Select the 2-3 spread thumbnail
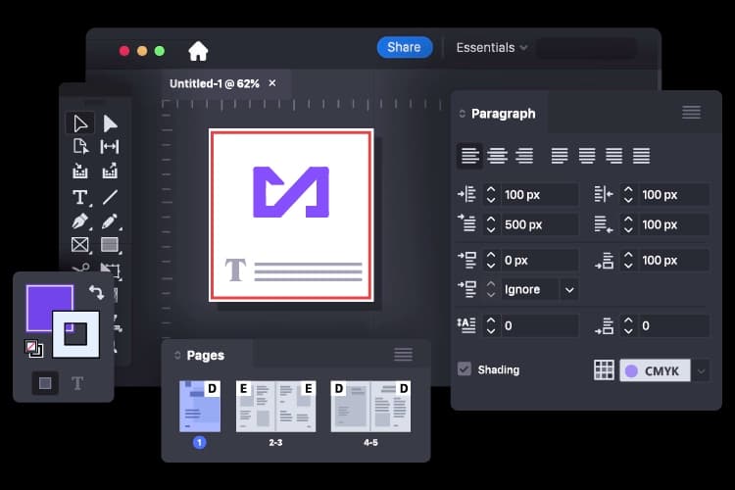This screenshot has height=490, width=735. tap(275, 406)
